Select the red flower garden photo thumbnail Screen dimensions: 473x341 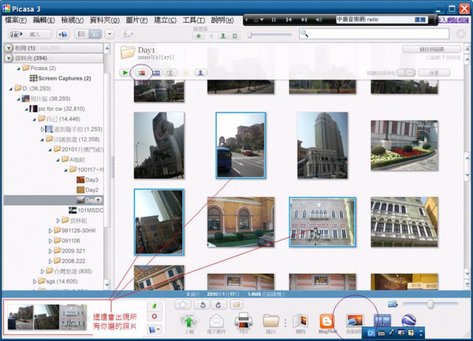coord(404,146)
